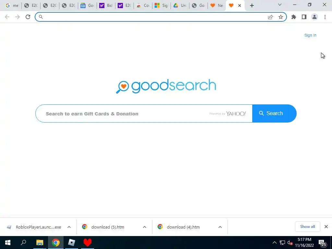Expand the tab search chevron

[x=280, y=5]
